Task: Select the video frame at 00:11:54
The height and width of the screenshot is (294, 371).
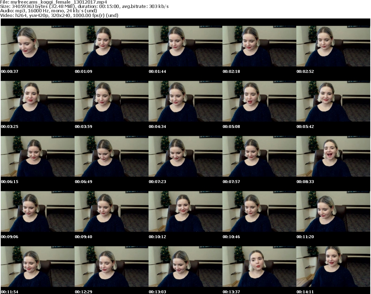Action: click(38, 266)
